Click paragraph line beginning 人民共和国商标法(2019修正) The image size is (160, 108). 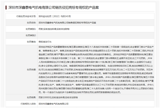(x=95, y=62)
